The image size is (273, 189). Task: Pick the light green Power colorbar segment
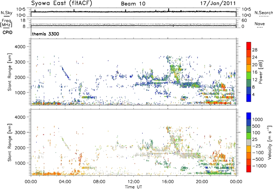[x=249, y=75]
